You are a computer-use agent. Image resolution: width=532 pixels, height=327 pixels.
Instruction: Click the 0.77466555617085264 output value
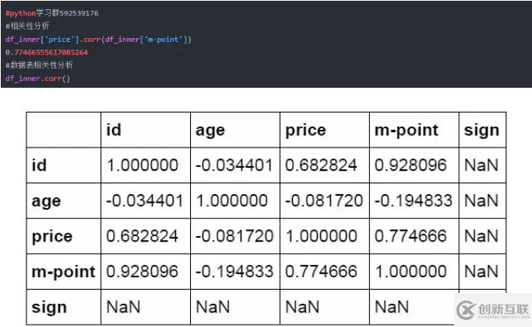(46, 52)
